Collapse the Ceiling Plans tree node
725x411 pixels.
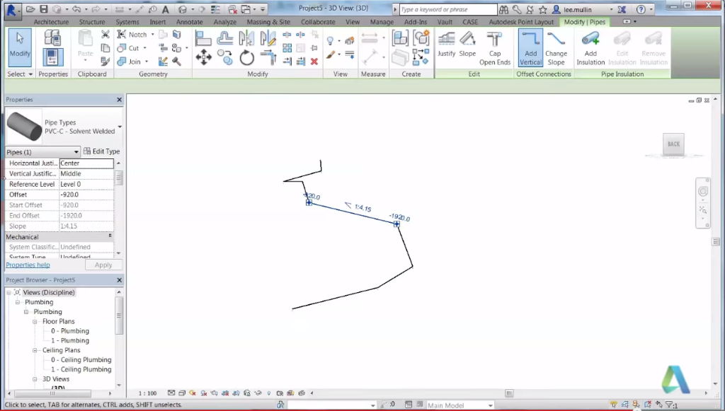35,350
